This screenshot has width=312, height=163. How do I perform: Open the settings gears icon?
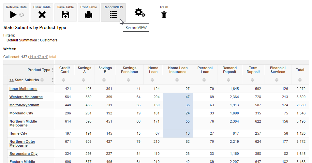pyautogui.click(x=140, y=13)
